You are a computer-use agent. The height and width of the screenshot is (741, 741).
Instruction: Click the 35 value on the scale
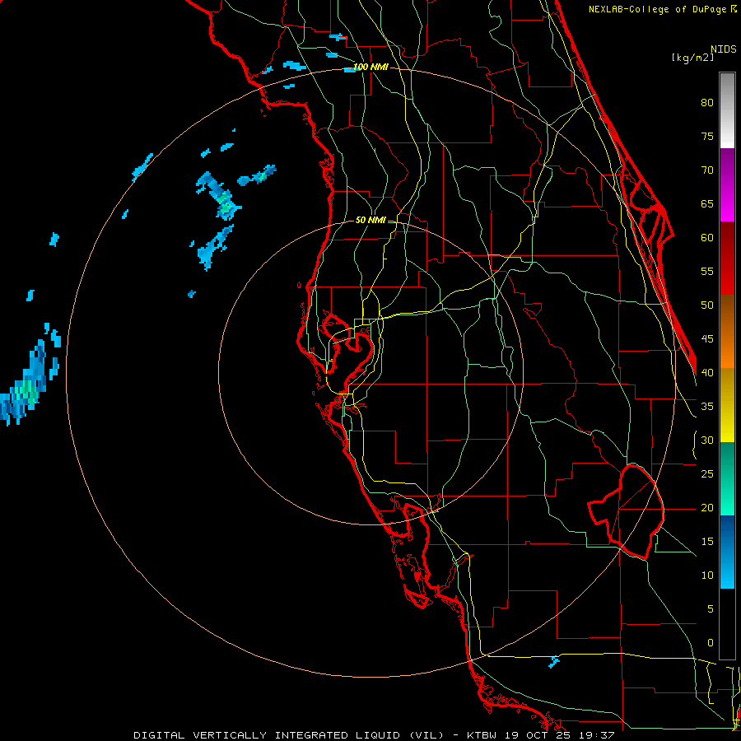pyautogui.click(x=707, y=407)
